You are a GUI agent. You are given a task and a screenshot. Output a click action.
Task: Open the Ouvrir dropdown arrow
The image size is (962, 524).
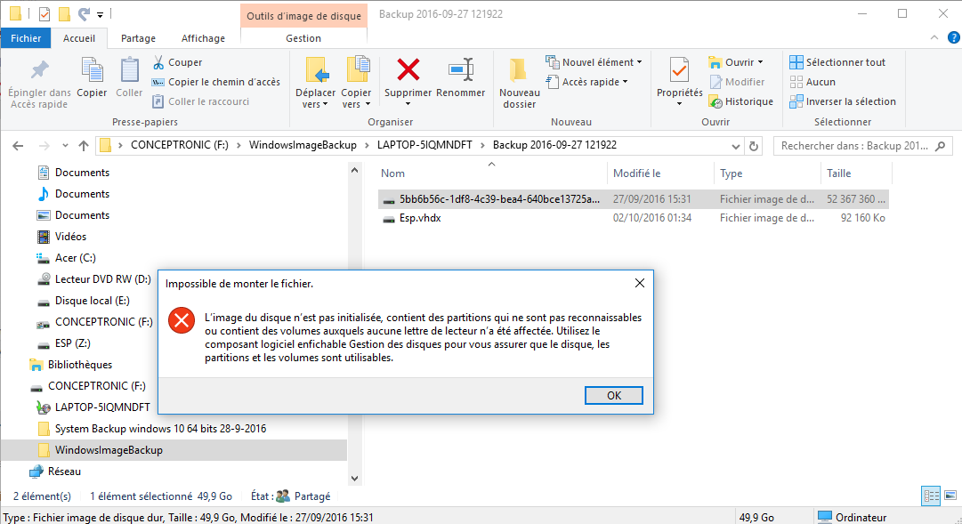coord(761,62)
